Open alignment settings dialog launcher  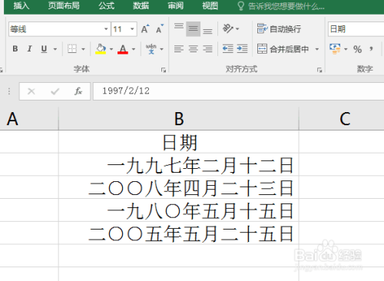click(x=319, y=70)
